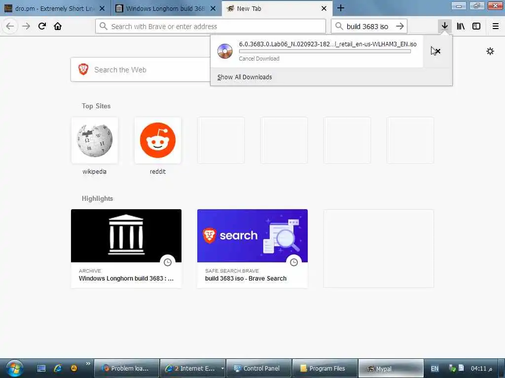Click Cancel Download text
The width and height of the screenshot is (505, 378).
(x=259, y=59)
